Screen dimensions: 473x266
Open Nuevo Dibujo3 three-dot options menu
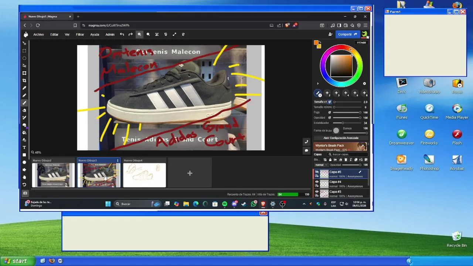click(x=118, y=160)
